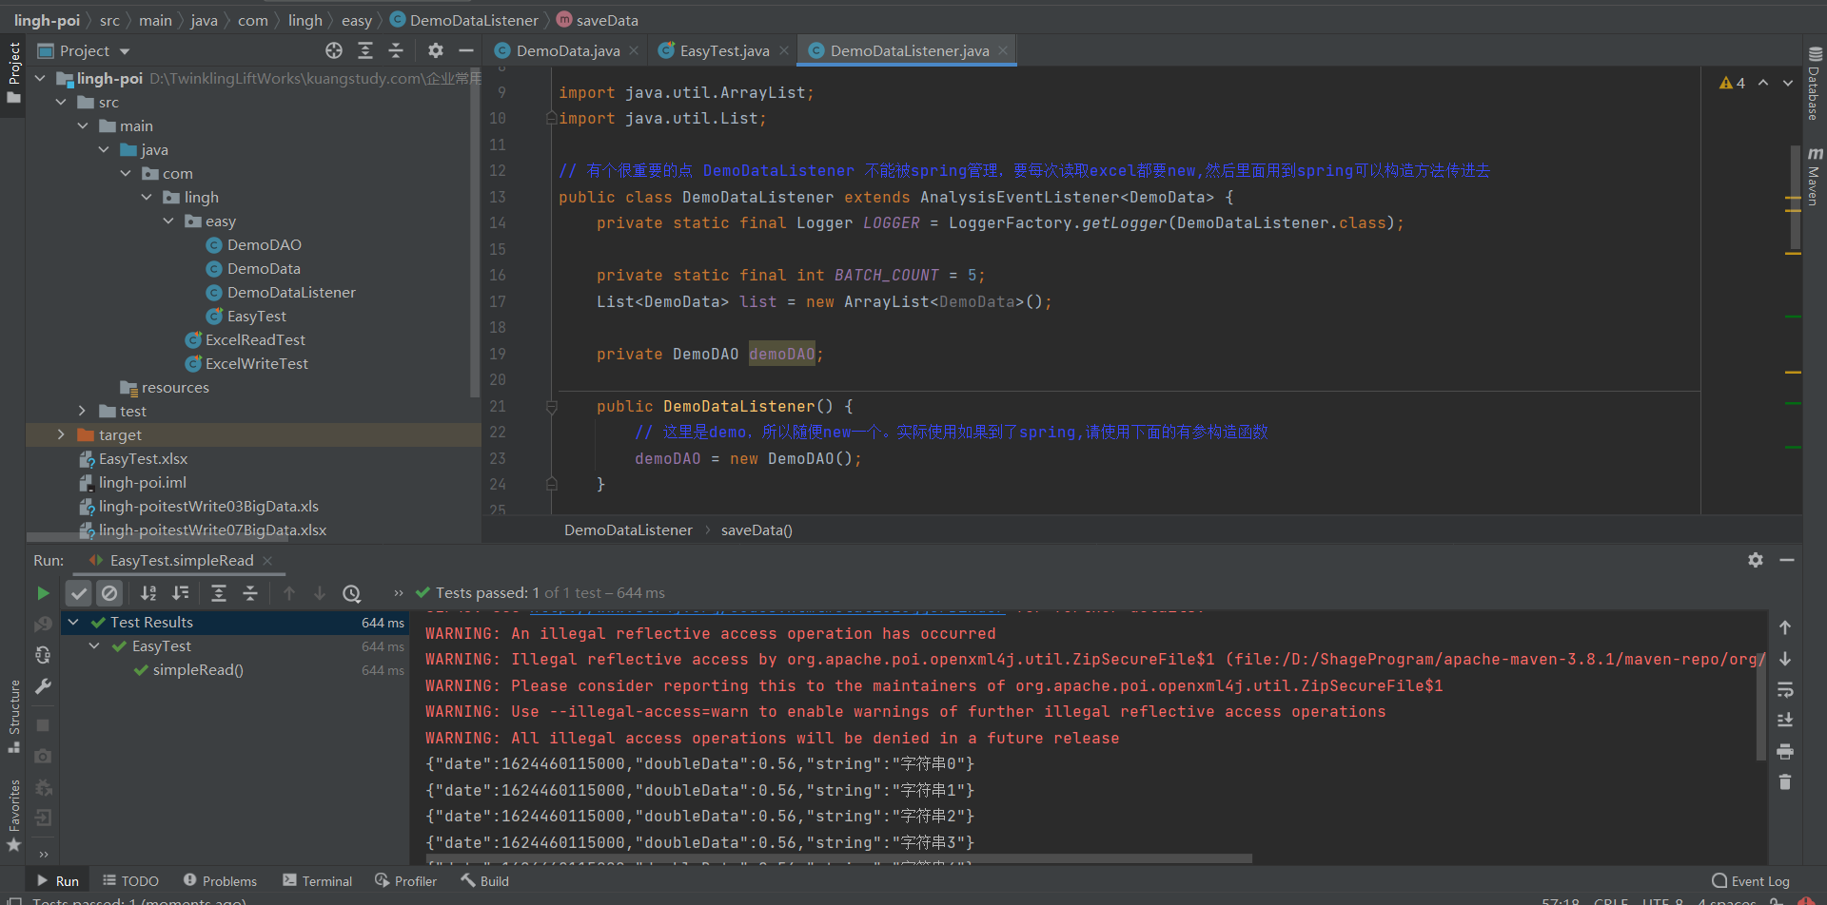Open the Structure side panel
This screenshot has height=905, width=1827.
coord(13,716)
